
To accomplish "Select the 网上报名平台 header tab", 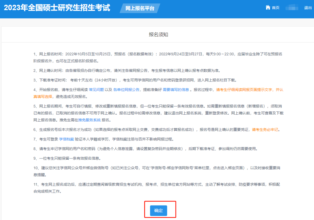I will [140, 8].
